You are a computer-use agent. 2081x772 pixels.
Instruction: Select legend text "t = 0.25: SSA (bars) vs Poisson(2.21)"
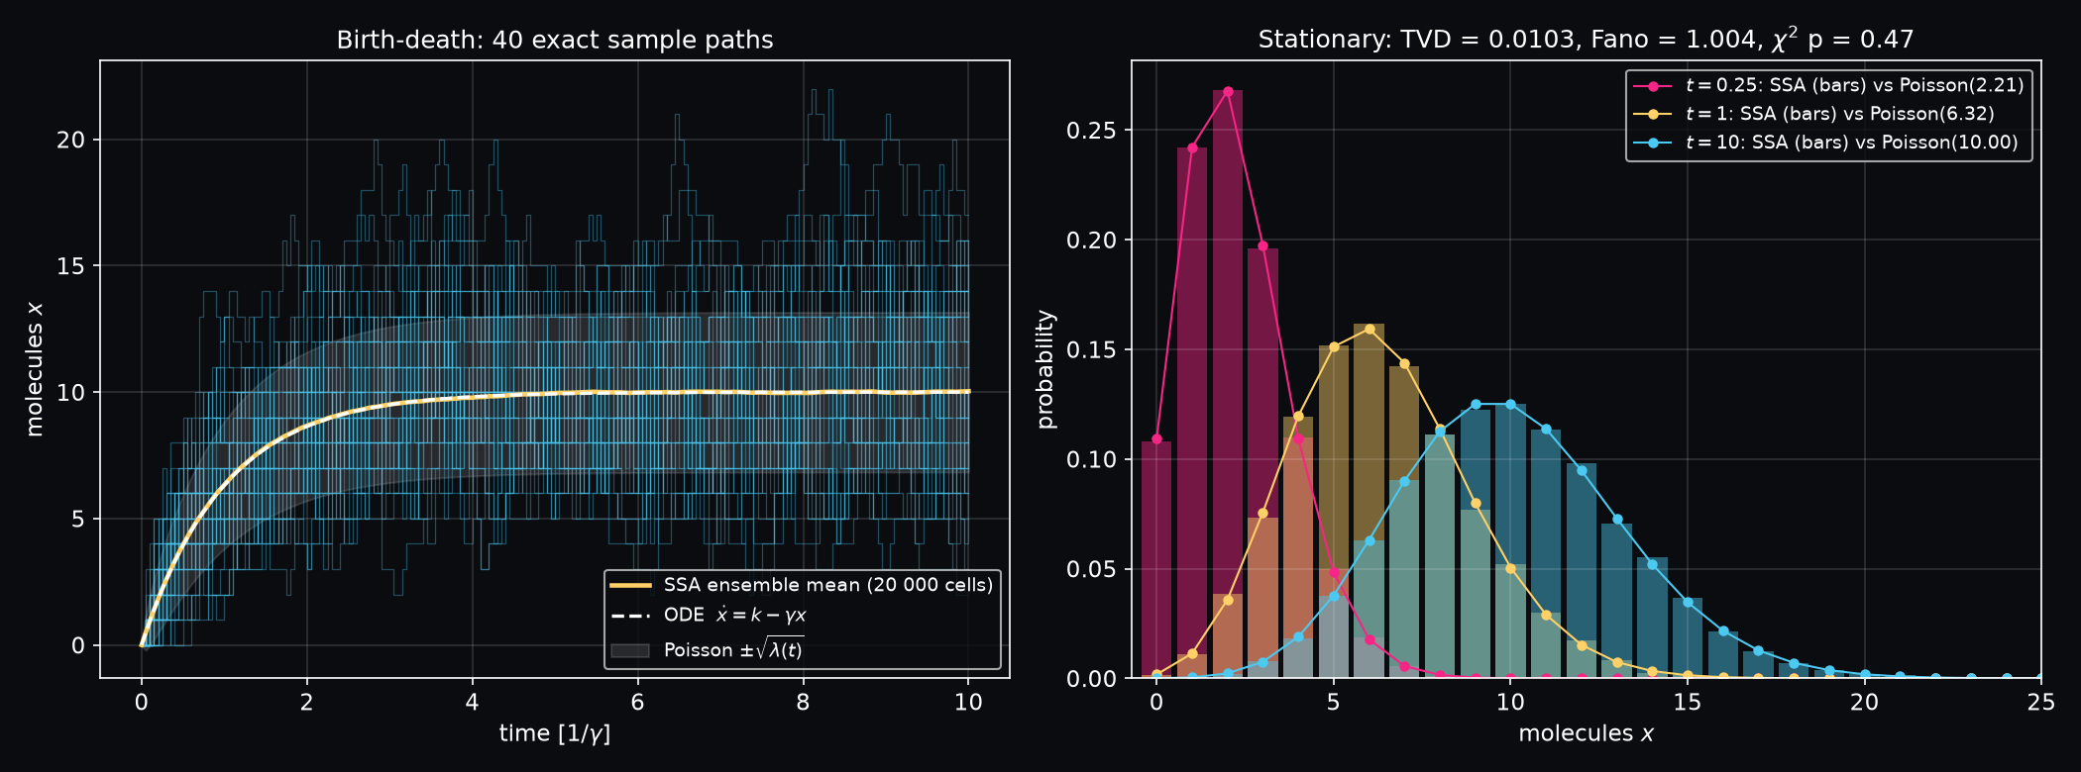pyautogui.click(x=1855, y=85)
